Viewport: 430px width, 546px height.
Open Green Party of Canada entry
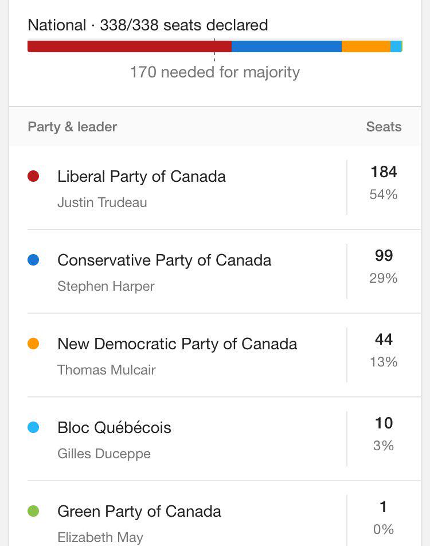coord(139,512)
